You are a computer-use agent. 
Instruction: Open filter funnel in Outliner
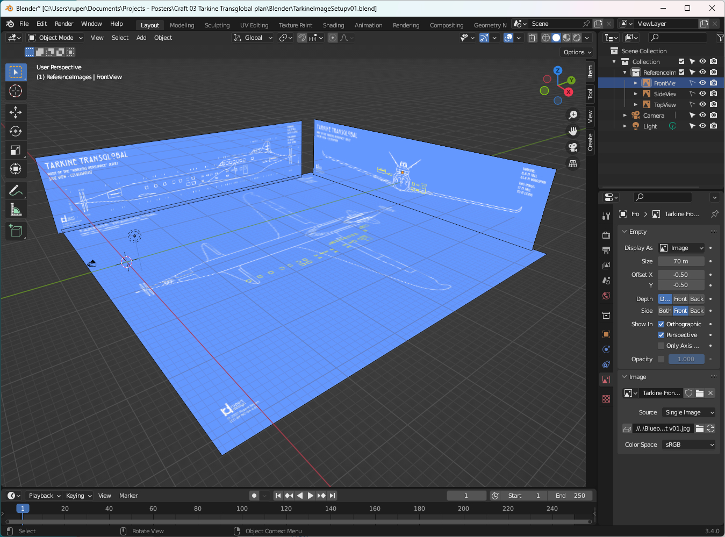click(x=720, y=38)
